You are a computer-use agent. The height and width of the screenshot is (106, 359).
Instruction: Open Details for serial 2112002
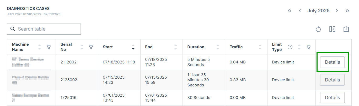coord(332,62)
